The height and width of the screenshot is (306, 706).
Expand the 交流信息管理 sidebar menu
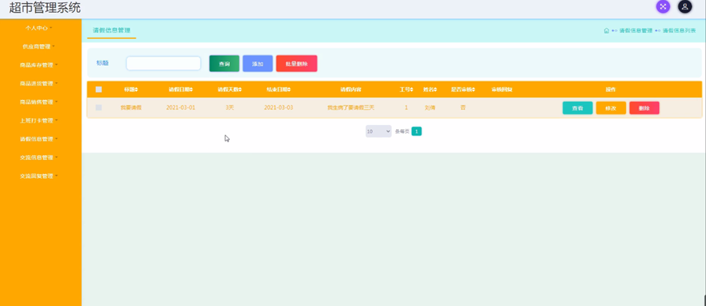pos(39,158)
